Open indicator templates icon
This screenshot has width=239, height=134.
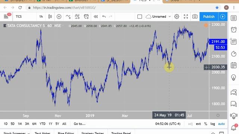pyautogui.click(x=77, y=16)
